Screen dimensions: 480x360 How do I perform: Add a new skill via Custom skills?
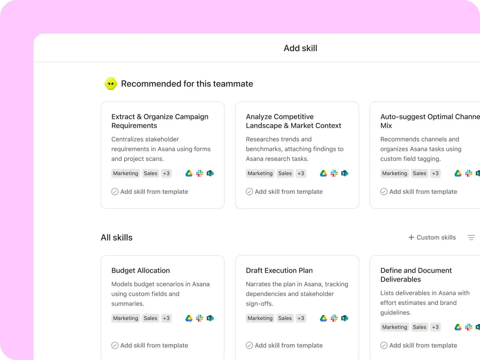(432, 238)
